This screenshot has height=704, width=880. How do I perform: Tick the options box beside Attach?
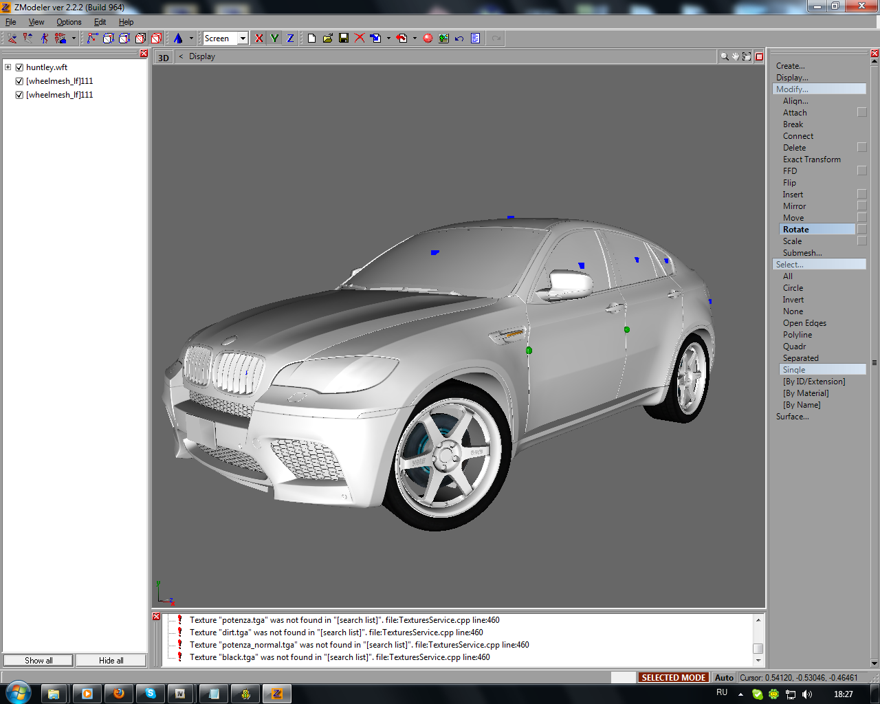(862, 112)
